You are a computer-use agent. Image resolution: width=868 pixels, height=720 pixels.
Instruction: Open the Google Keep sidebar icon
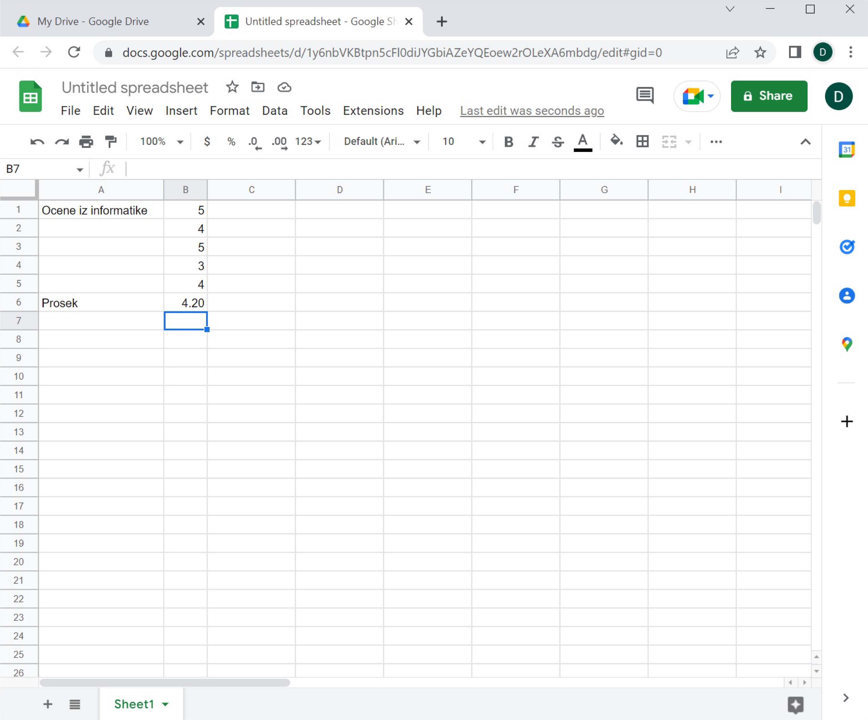[846, 198]
